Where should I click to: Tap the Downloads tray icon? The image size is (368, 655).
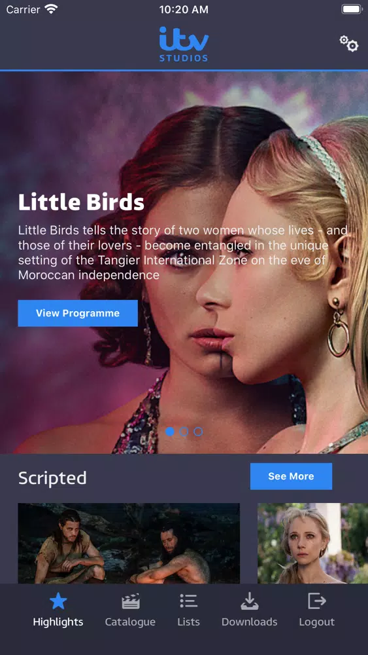pyautogui.click(x=249, y=601)
